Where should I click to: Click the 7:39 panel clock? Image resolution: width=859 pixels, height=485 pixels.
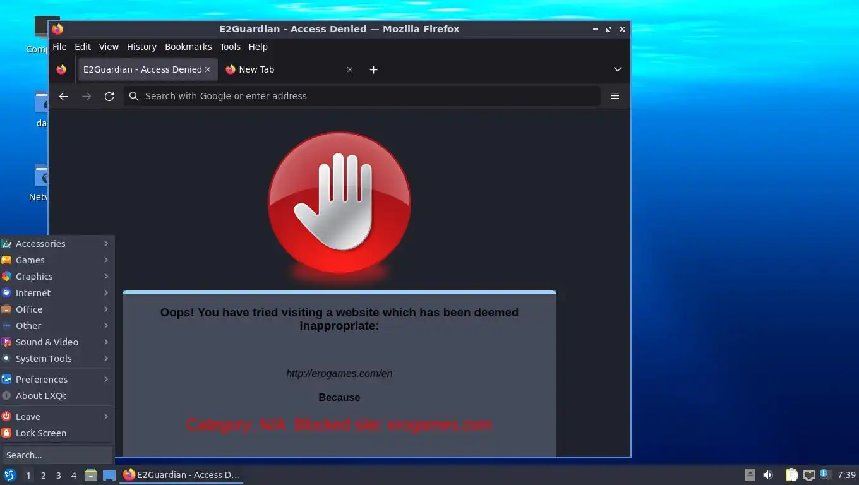846,475
